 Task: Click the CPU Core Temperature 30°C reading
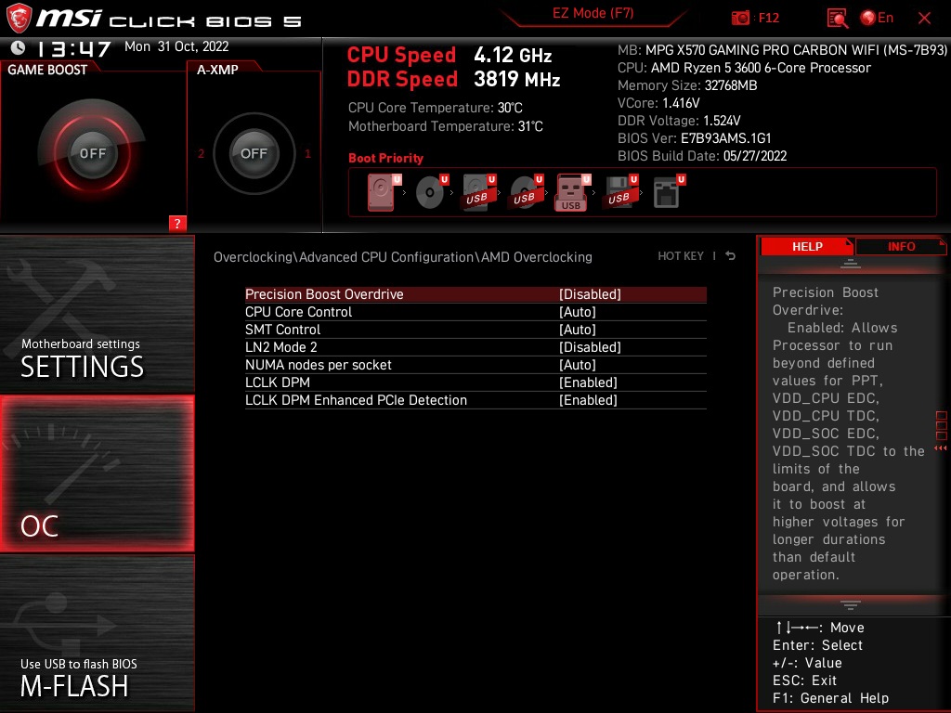pos(435,108)
